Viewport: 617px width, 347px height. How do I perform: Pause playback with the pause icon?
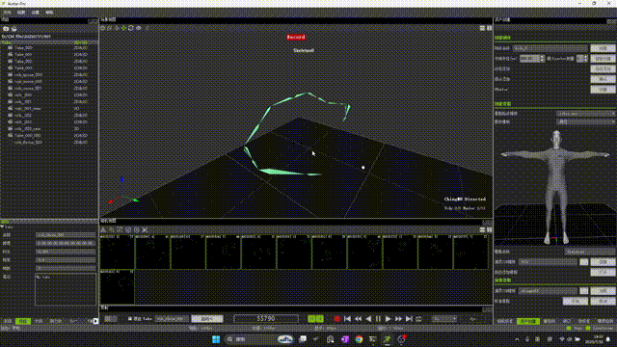(x=378, y=319)
